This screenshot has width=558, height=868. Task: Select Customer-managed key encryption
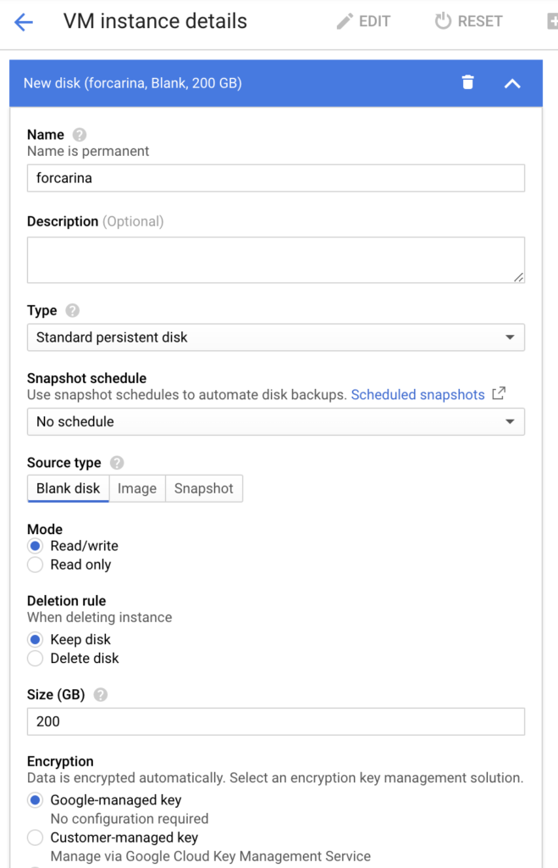[x=36, y=837]
